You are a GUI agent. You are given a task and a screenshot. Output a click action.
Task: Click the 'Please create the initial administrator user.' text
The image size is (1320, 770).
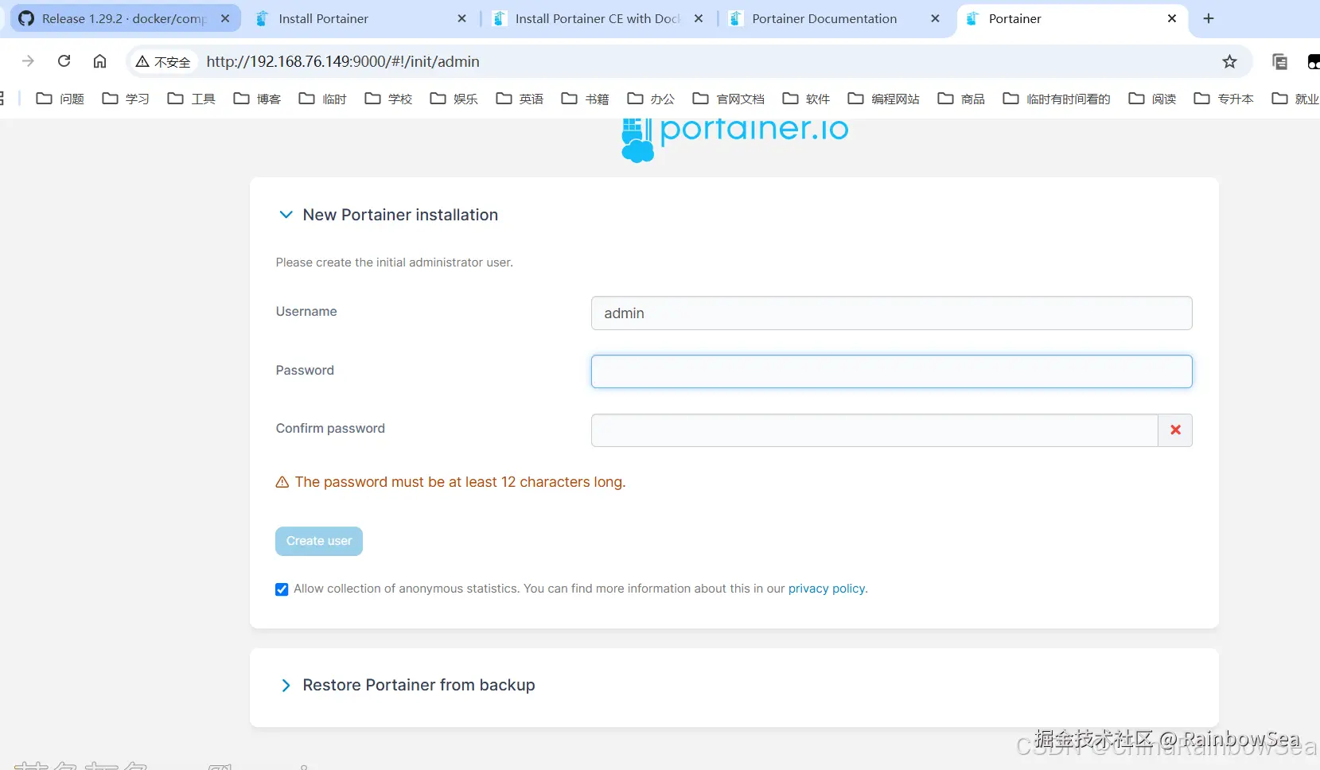[395, 262]
